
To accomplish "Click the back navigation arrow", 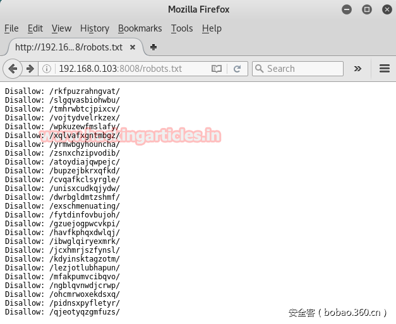I will click(13, 69).
